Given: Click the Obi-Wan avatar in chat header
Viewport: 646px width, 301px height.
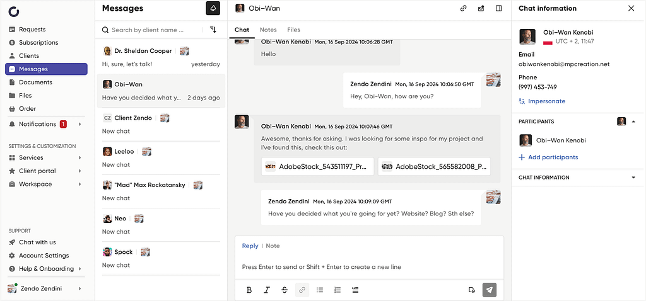Looking at the screenshot, I should (x=240, y=8).
